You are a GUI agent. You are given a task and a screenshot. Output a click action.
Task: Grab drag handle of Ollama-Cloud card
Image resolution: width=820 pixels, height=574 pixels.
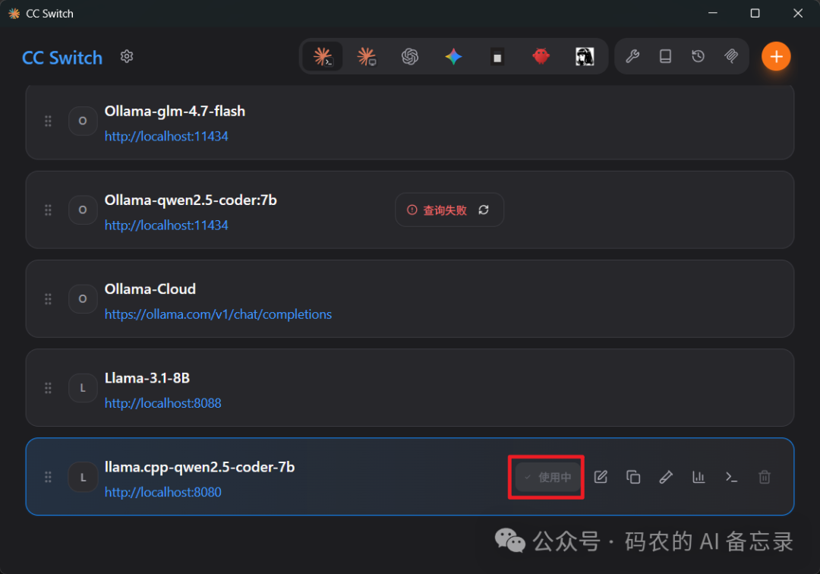click(x=48, y=298)
